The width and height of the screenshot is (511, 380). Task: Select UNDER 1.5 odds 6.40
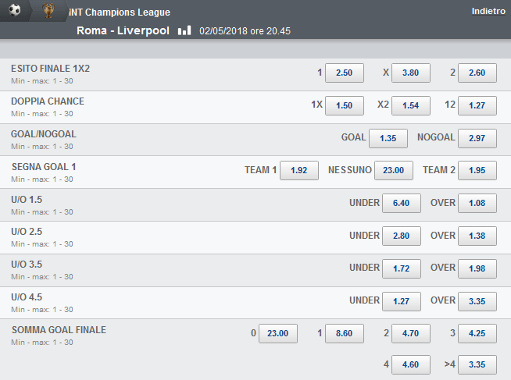(x=401, y=204)
